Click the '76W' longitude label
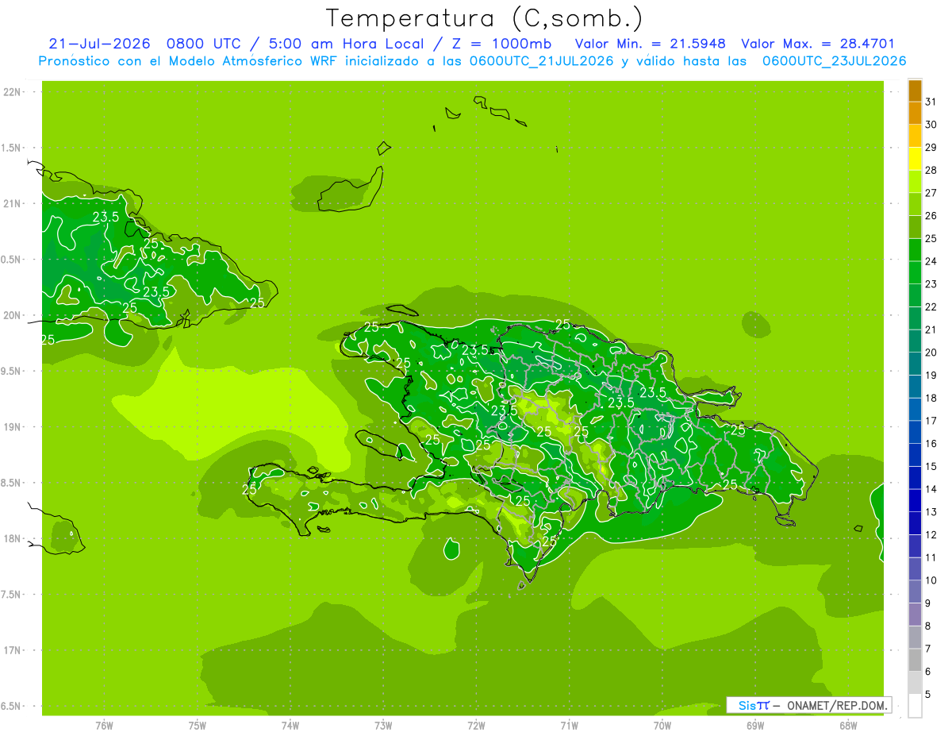 (x=104, y=726)
